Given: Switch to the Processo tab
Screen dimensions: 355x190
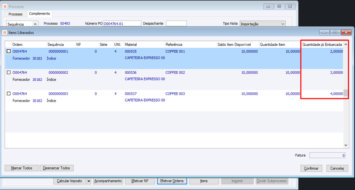Looking at the screenshot, I should (16, 14).
